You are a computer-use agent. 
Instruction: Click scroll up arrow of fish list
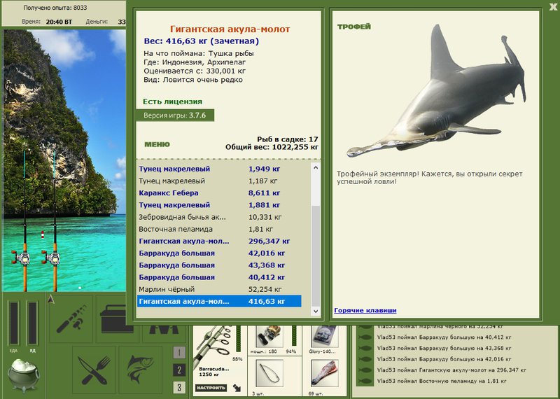point(316,167)
